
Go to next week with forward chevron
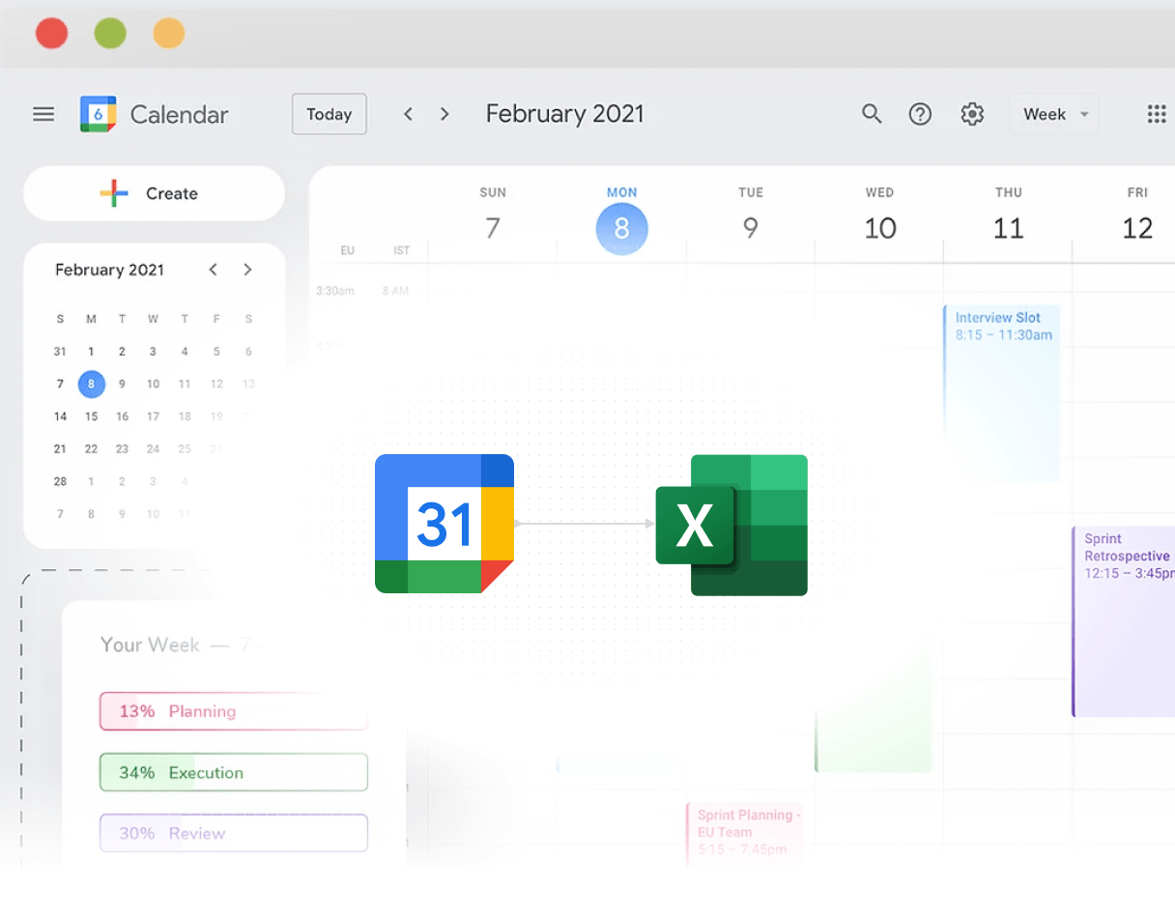coord(444,113)
